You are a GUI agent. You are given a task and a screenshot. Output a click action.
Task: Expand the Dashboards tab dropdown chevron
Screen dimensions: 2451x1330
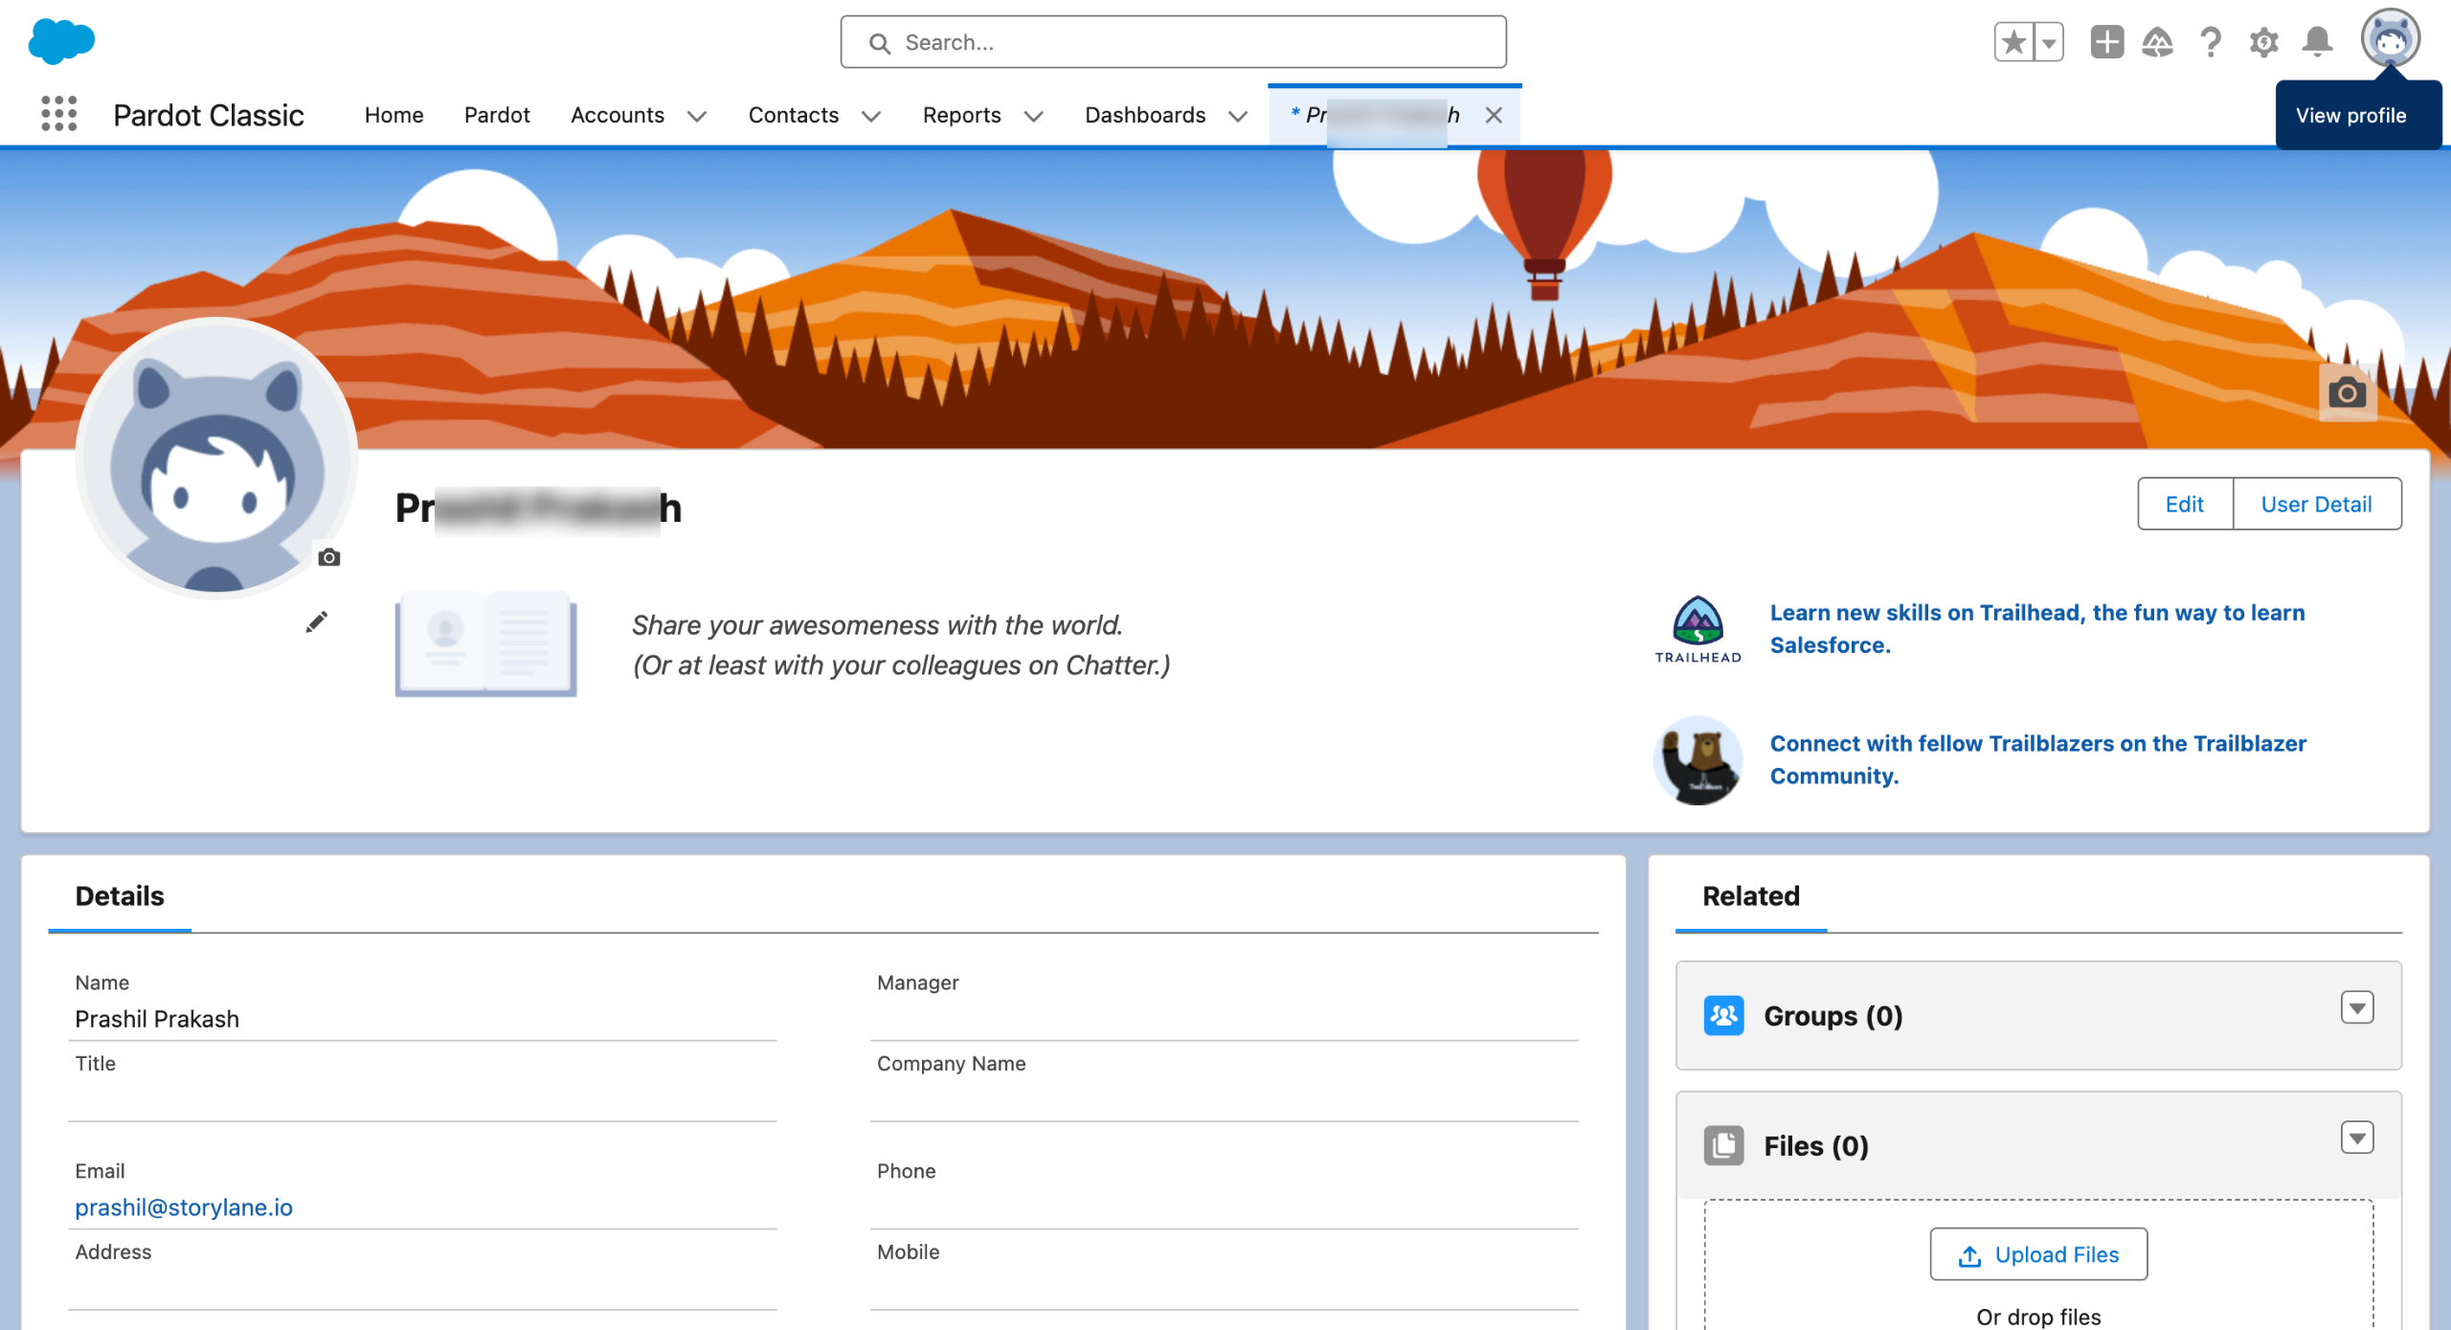pos(1238,116)
